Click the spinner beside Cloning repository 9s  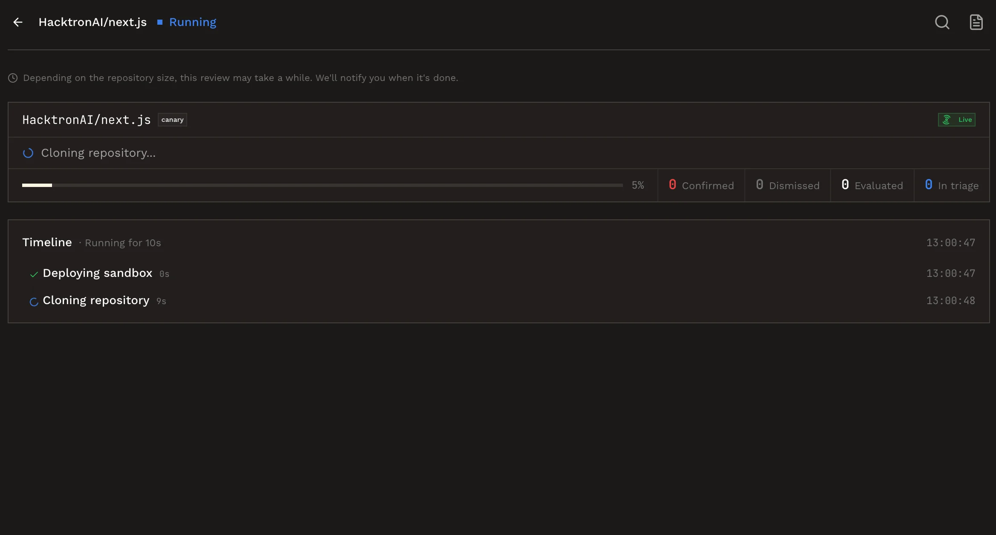34,302
